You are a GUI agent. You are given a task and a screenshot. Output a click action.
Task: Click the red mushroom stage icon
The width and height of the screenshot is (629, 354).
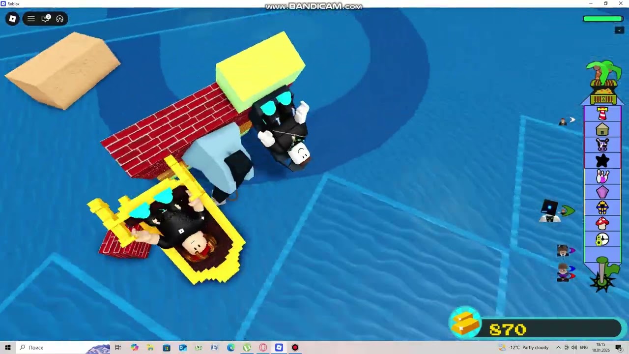coord(602,224)
